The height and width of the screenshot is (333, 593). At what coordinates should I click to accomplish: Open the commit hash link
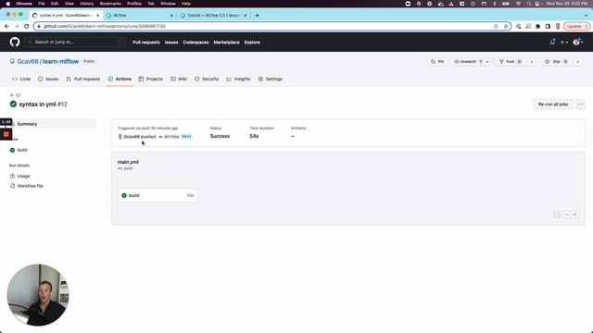point(171,137)
